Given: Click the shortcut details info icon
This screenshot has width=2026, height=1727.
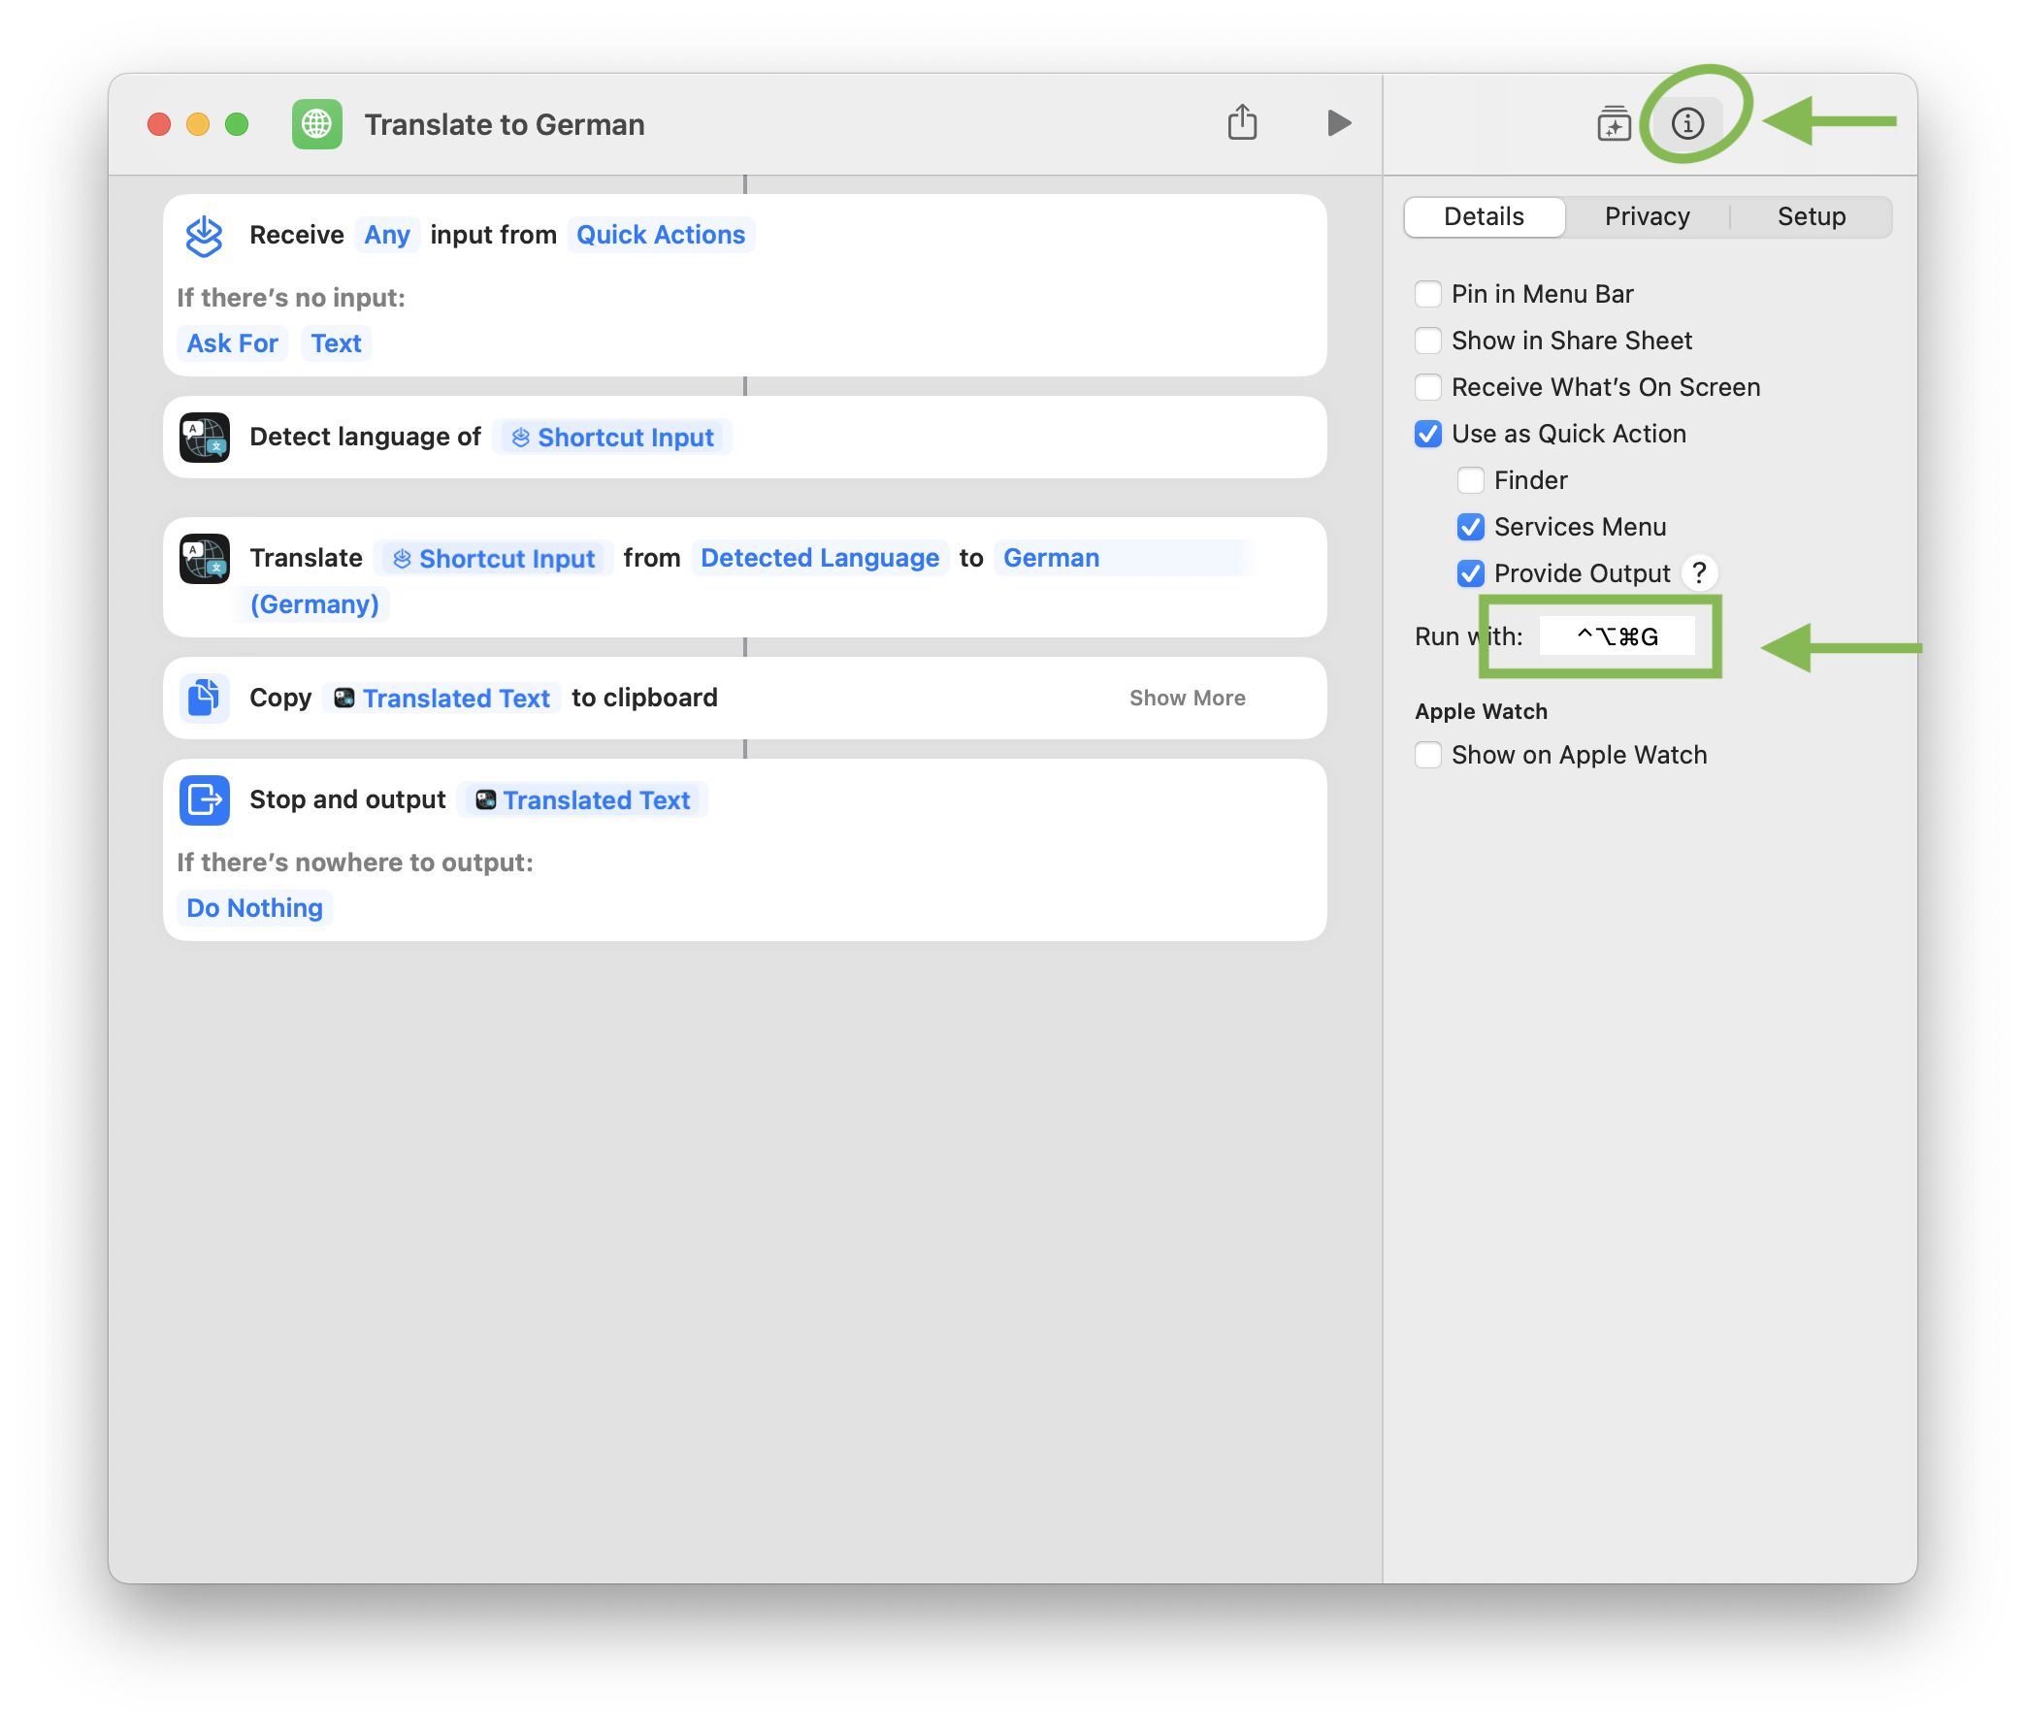Looking at the screenshot, I should click(1686, 124).
